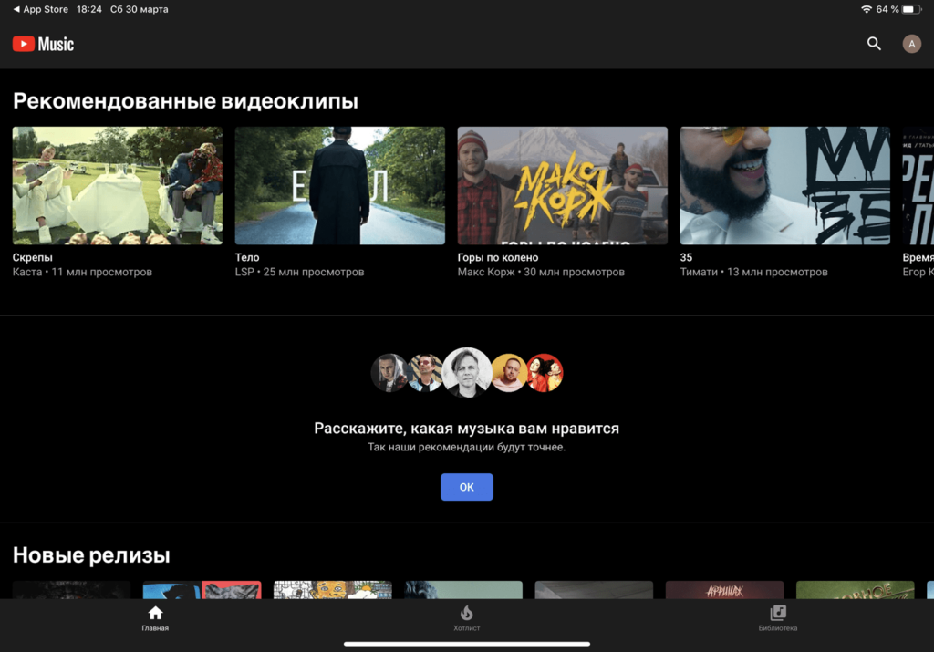
Task: Play the Тело video thumbnail by LSP
Action: click(x=339, y=185)
